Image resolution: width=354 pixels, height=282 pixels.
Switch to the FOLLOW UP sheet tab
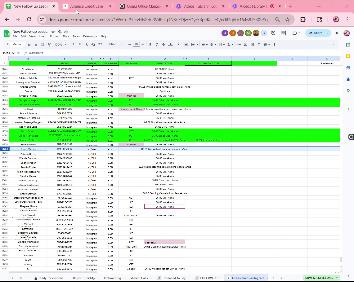pos(209,278)
